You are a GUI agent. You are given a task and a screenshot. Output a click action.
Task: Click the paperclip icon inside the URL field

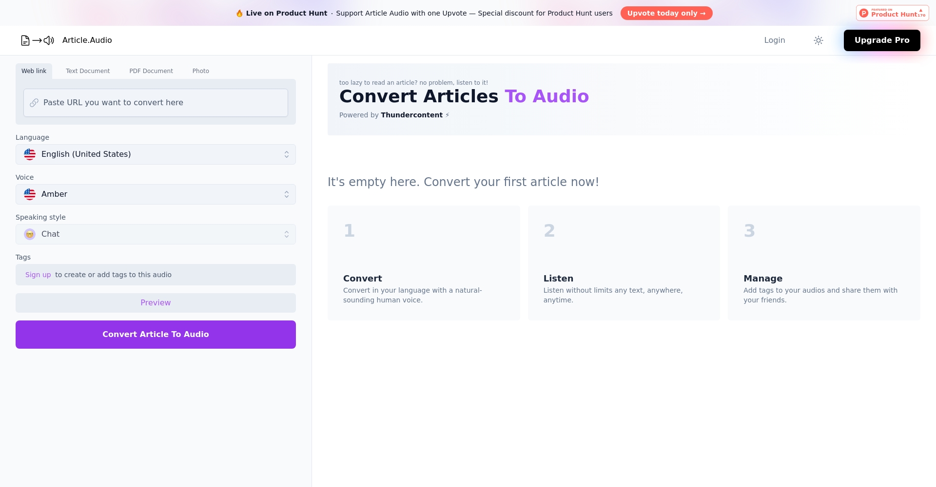click(34, 102)
